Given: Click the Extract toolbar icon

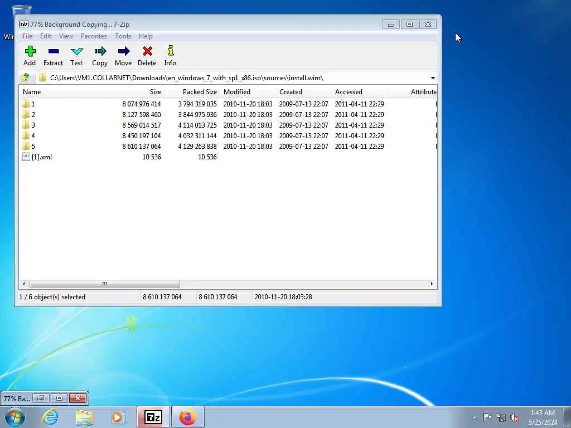Looking at the screenshot, I should point(54,51).
